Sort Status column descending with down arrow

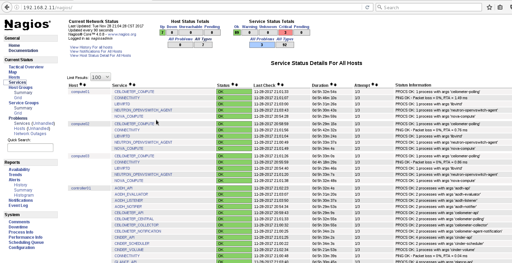(236, 84)
